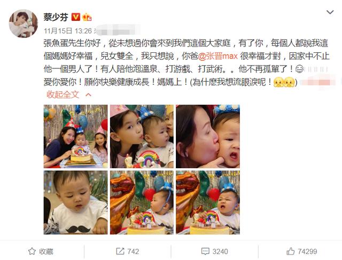342x260 pixels.
Task: Click the orange V verified badge
Action: click(x=76, y=17)
